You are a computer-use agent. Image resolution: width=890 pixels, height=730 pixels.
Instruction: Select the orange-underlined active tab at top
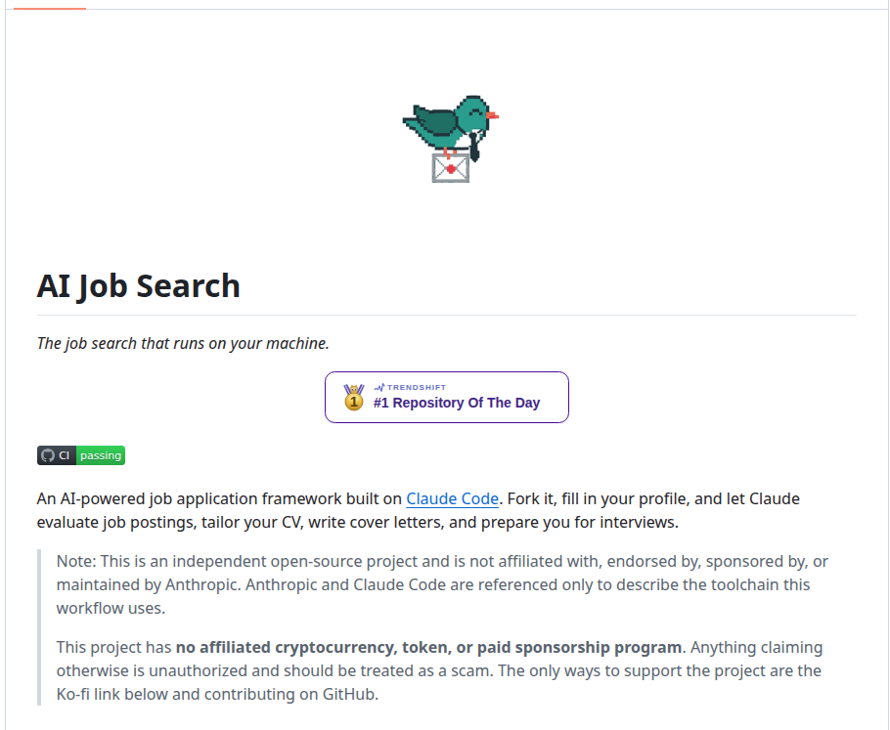(x=49, y=6)
